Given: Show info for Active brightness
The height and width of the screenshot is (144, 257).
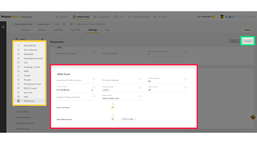Looking at the screenshot, I should [x=185, y=79].
